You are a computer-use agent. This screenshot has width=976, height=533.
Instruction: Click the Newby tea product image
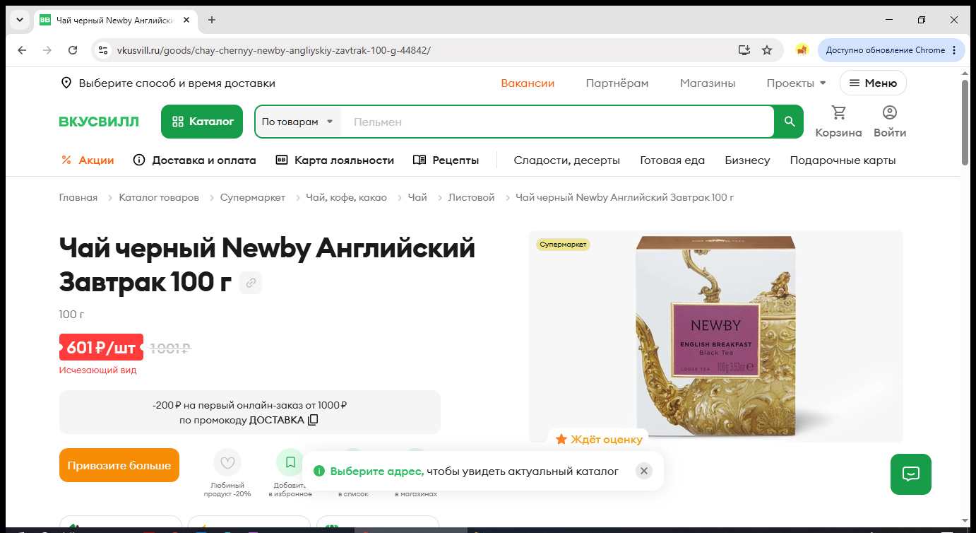(x=715, y=336)
